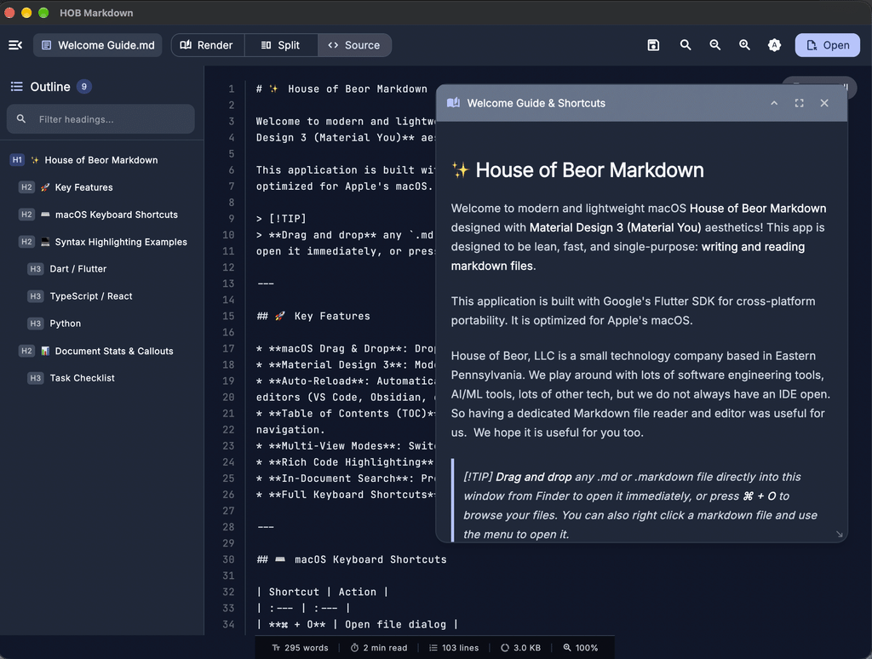Viewport: 872px width, 659px height.
Task: Select House of Beor Markdown in the outline
Action: 100,160
